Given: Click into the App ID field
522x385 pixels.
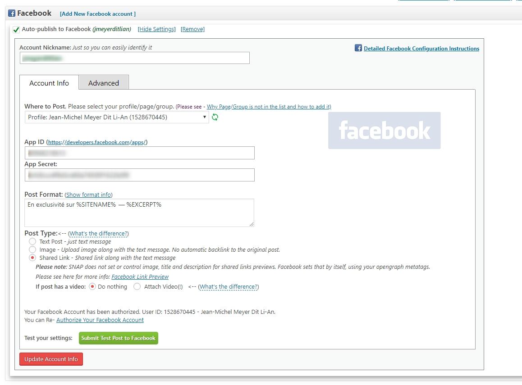Looking at the screenshot, I should (139, 153).
